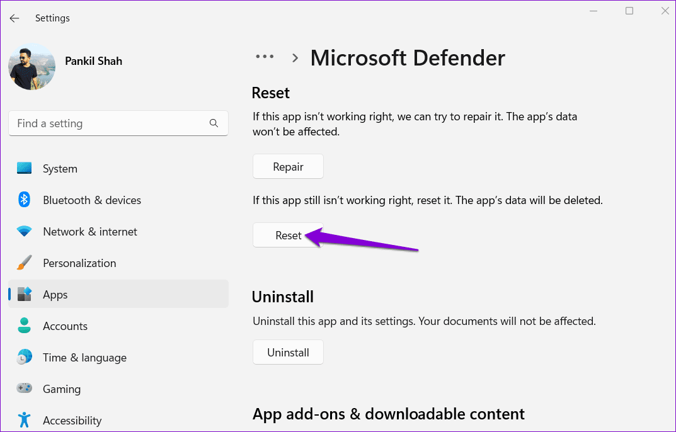Go back using the arrow icon
Image resolution: width=676 pixels, height=432 pixels.
[x=14, y=18]
